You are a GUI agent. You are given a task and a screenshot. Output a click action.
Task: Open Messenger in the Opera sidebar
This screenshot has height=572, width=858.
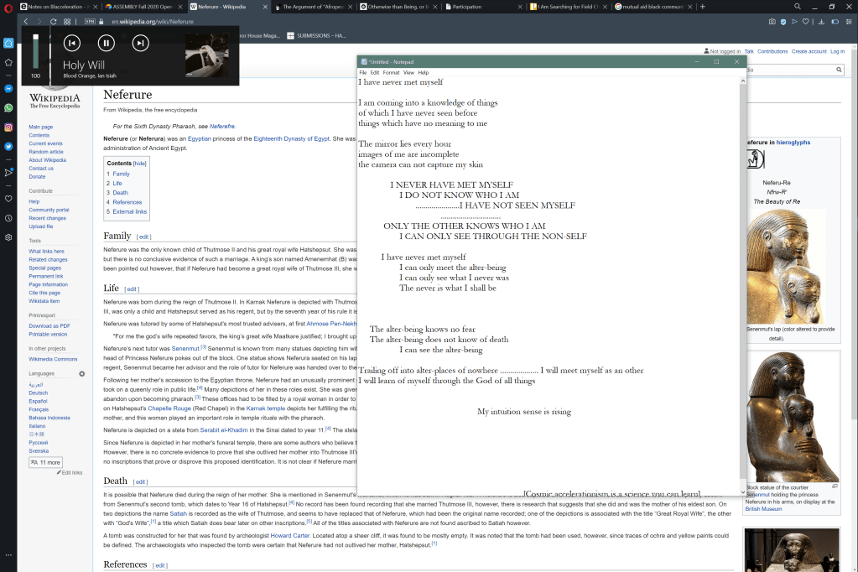coord(8,88)
